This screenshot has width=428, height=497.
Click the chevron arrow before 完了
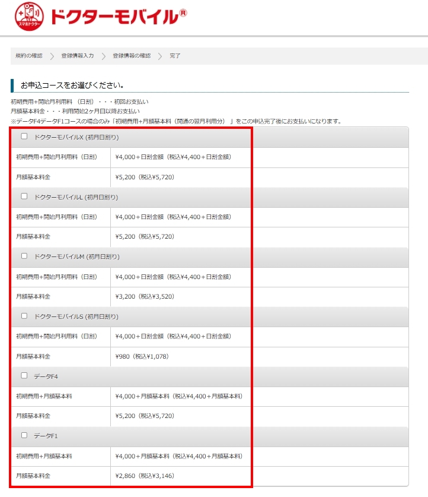pos(160,56)
